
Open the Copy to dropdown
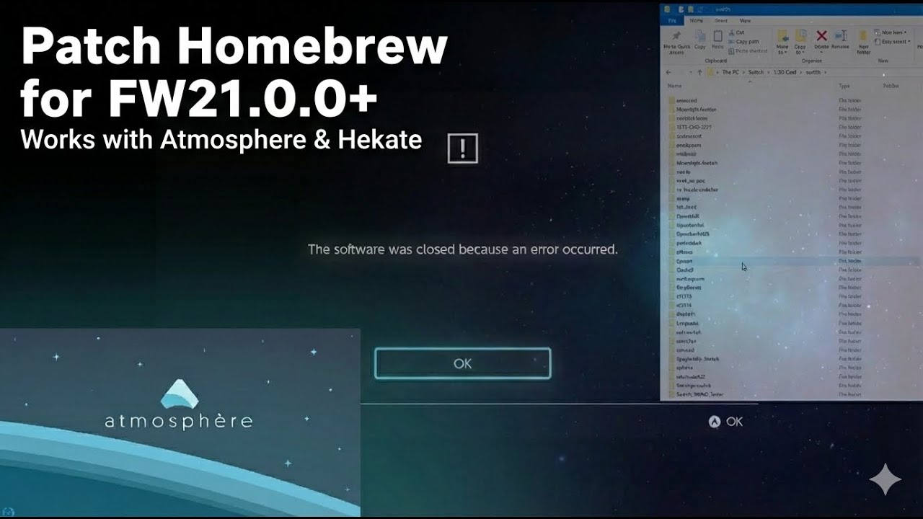click(x=800, y=43)
